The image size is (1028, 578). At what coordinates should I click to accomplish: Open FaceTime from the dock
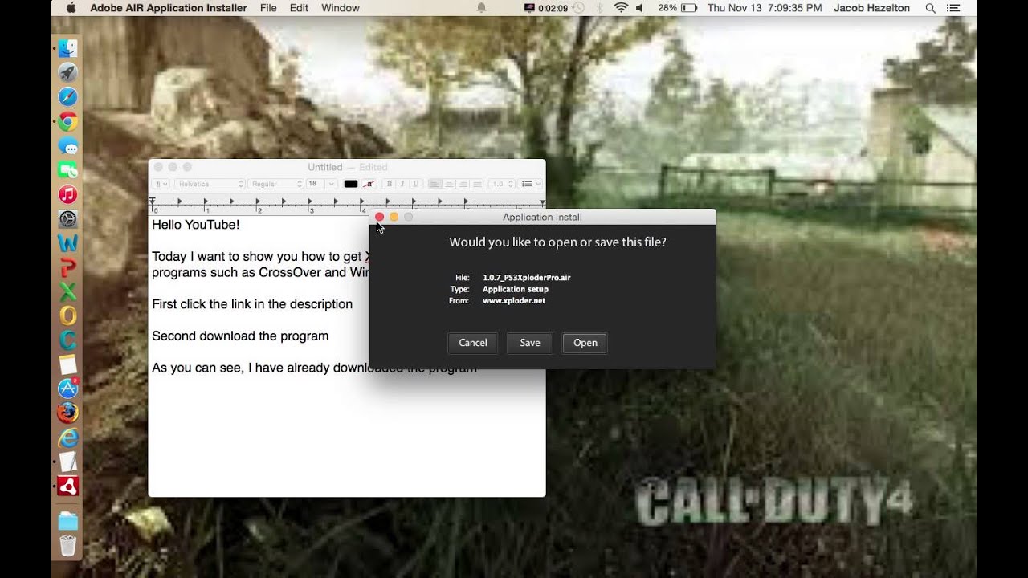tap(68, 170)
